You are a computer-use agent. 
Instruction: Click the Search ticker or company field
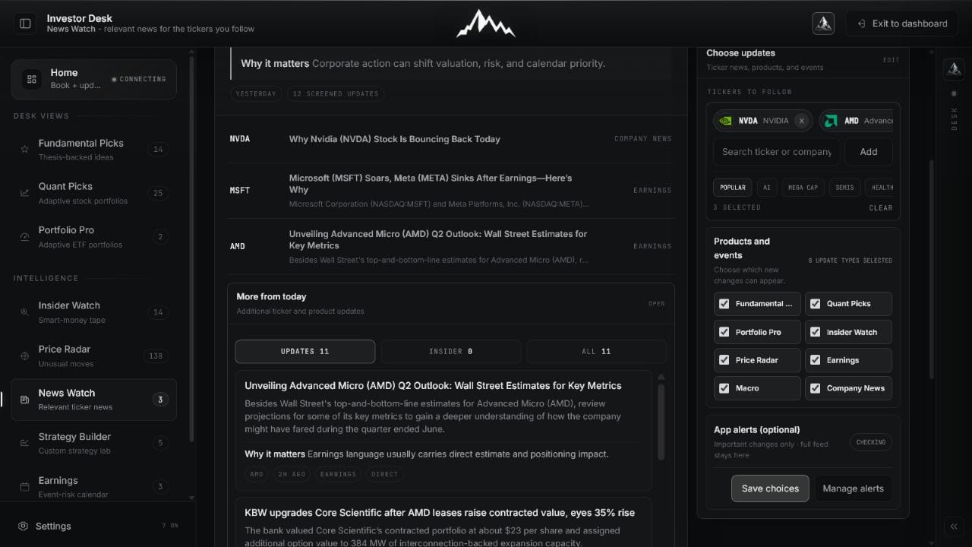click(x=776, y=152)
